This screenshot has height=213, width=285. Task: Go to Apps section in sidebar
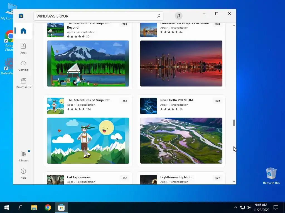coord(23,49)
